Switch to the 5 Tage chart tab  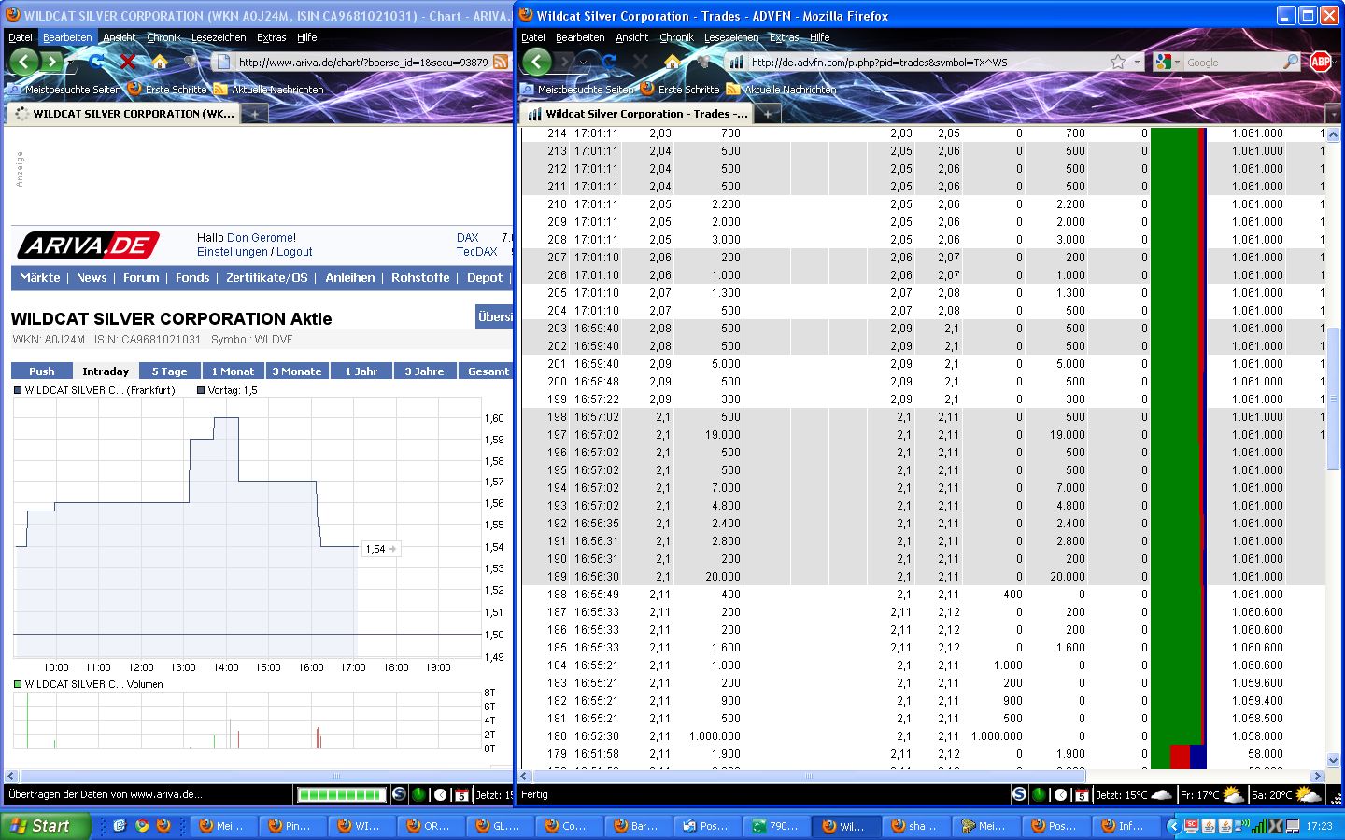click(x=169, y=371)
